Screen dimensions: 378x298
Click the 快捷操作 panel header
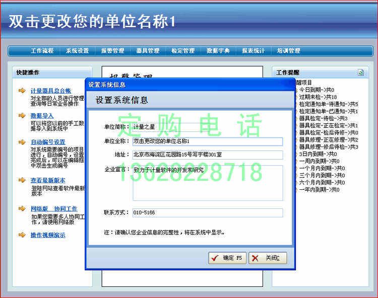click(x=52, y=72)
